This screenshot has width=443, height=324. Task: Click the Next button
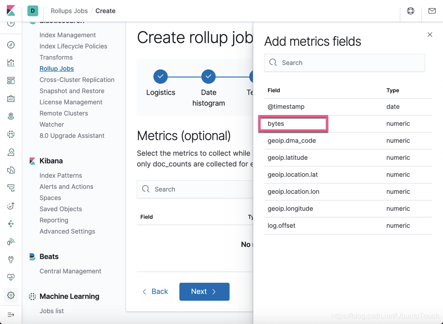coord(204,292)
